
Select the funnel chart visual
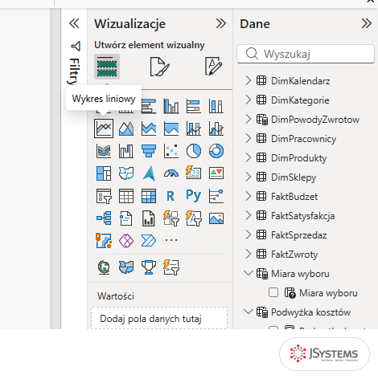(x=149, y=151)
